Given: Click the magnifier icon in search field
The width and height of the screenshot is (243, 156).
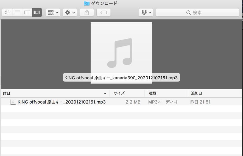Looking at the screenshot, I should click(x=188, y=13).
